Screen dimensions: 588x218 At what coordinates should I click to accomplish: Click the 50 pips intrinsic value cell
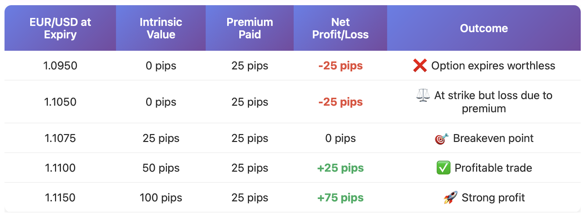(x=161, y=168)
